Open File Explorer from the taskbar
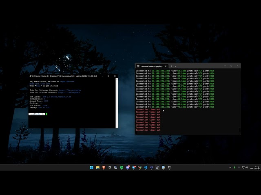This screenshot has width=261, height=195. click(98, 167)
